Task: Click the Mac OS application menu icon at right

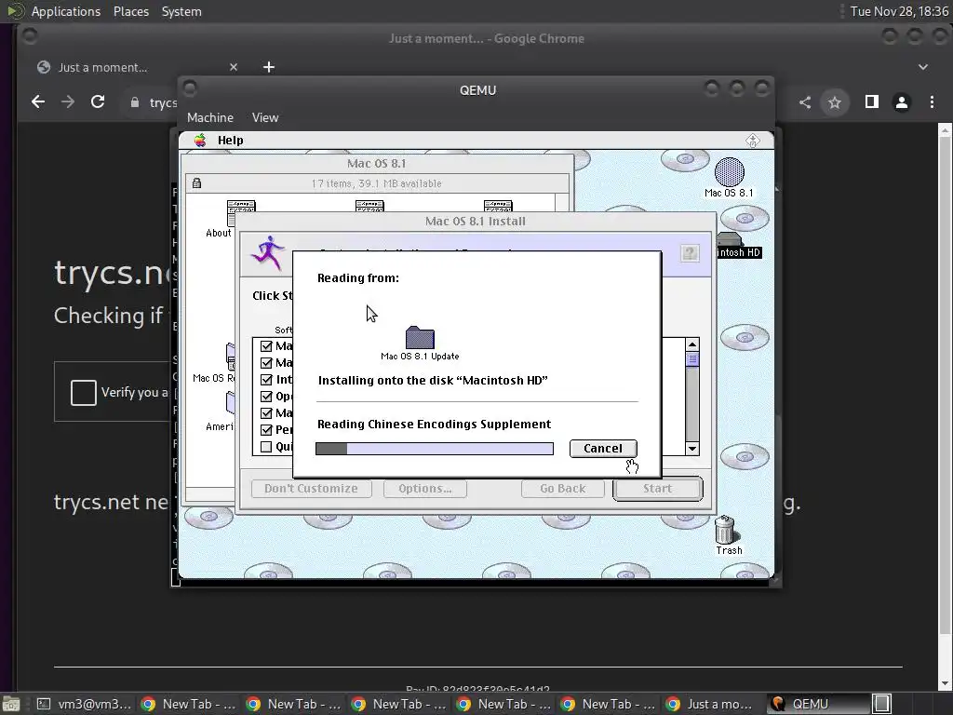Action: [x=752, y=141]
